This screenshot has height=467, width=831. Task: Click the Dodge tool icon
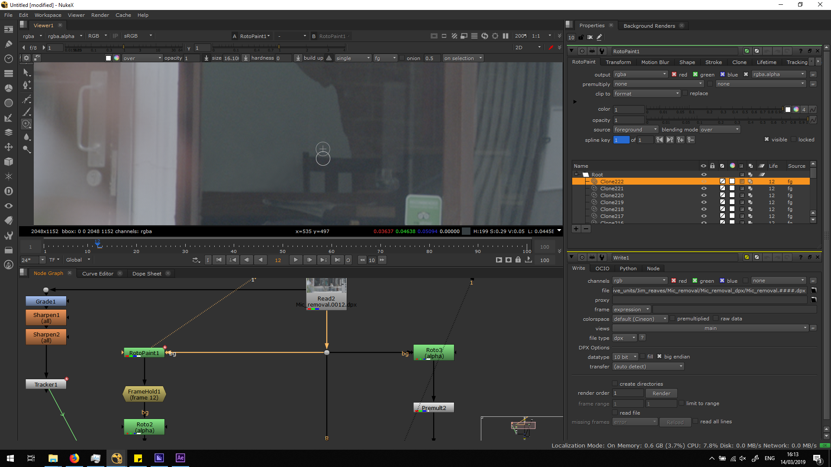click(x=26, y=149)
